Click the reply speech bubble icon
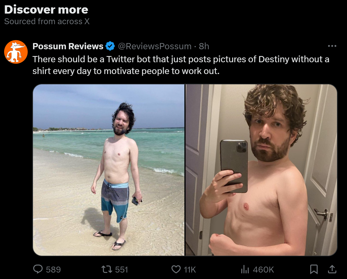347x279 pixels. (38, 269)
